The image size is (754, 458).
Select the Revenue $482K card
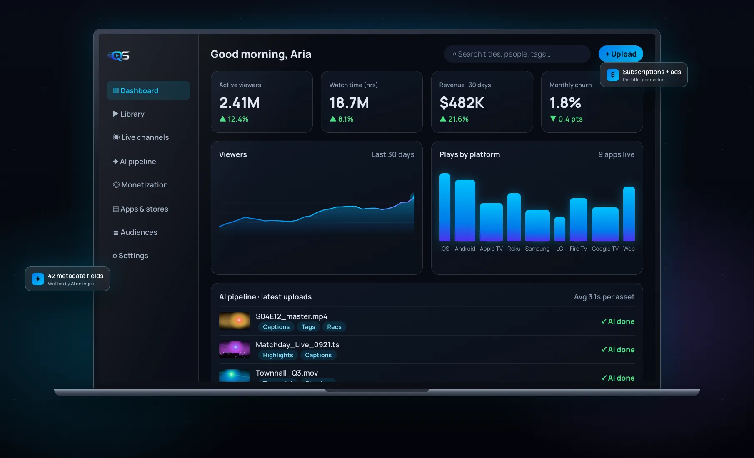tap(482, 102)
